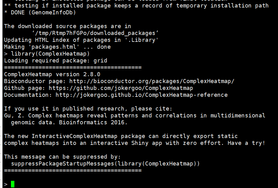Screen dimensions: 278x188
Task: Click the equals-sign separator above the prompt
Action: click(x=73, y=171)
